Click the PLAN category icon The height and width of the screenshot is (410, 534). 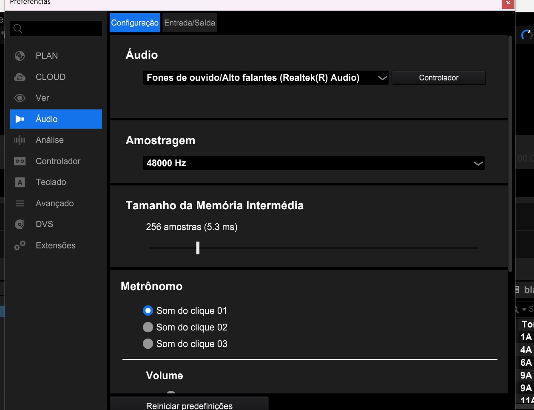[x=20, y=56]
